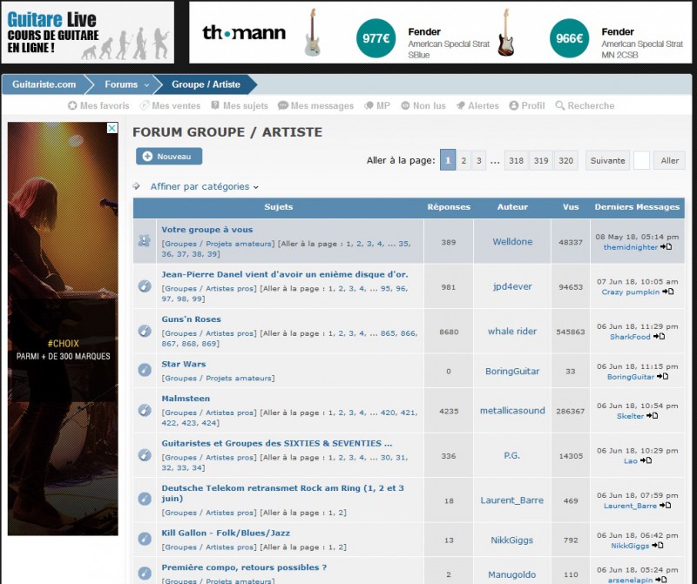The image size is (697, 584).
Task: Go to last message icon for themidnighter
Action: [667, 247]
